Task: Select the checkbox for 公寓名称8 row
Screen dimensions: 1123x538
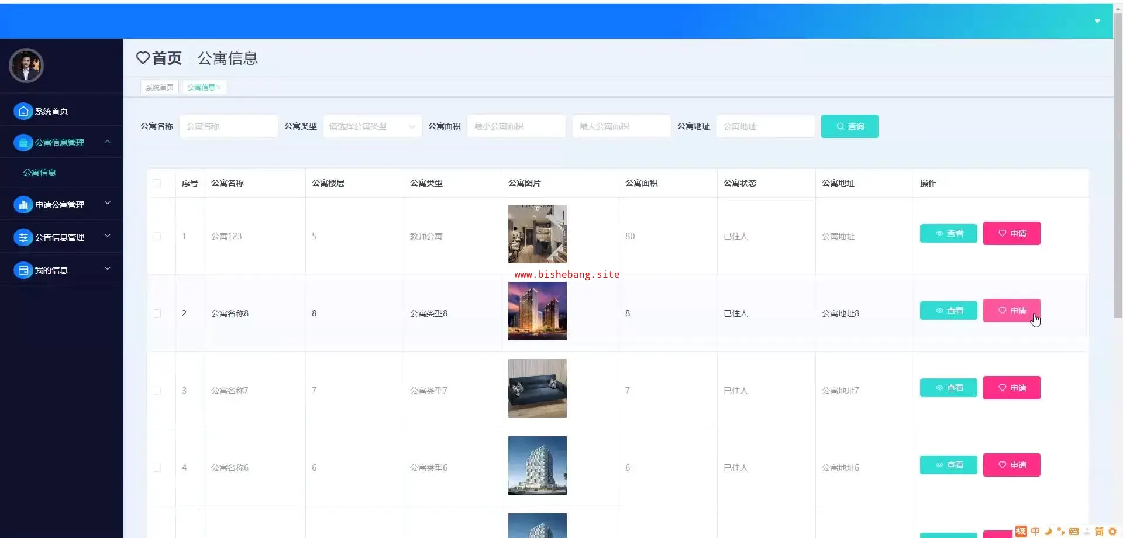Action: [x=157, y=313]
